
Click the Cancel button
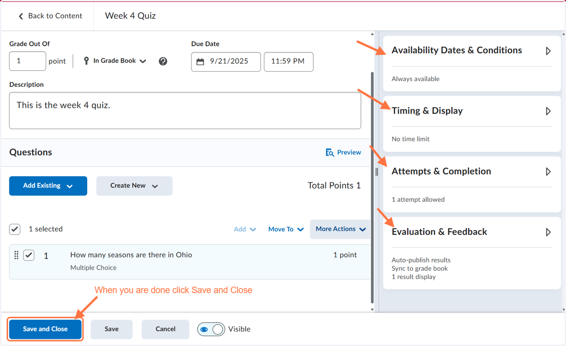point(166,329)
